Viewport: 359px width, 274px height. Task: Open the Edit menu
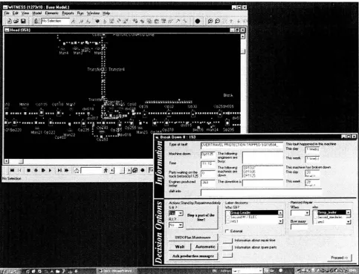[x=16, y=13]
